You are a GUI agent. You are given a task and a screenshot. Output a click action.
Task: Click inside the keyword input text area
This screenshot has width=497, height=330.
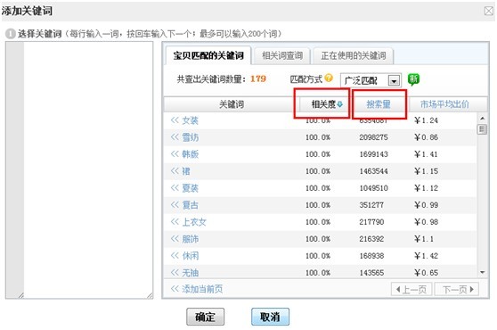coord(88,169)
